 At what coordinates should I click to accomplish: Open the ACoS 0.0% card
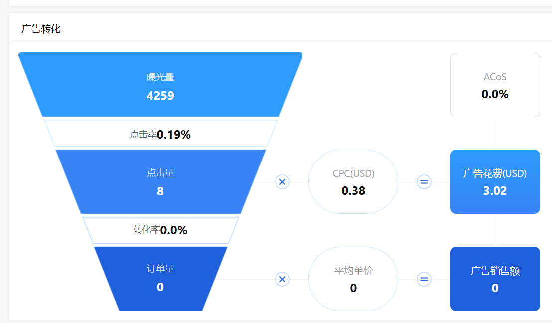(495, 85)
